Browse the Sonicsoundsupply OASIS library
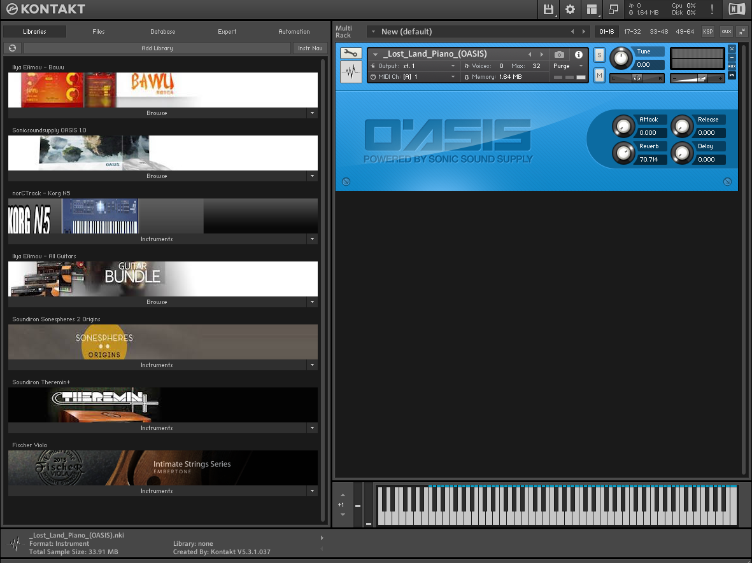 pos(157,176)
